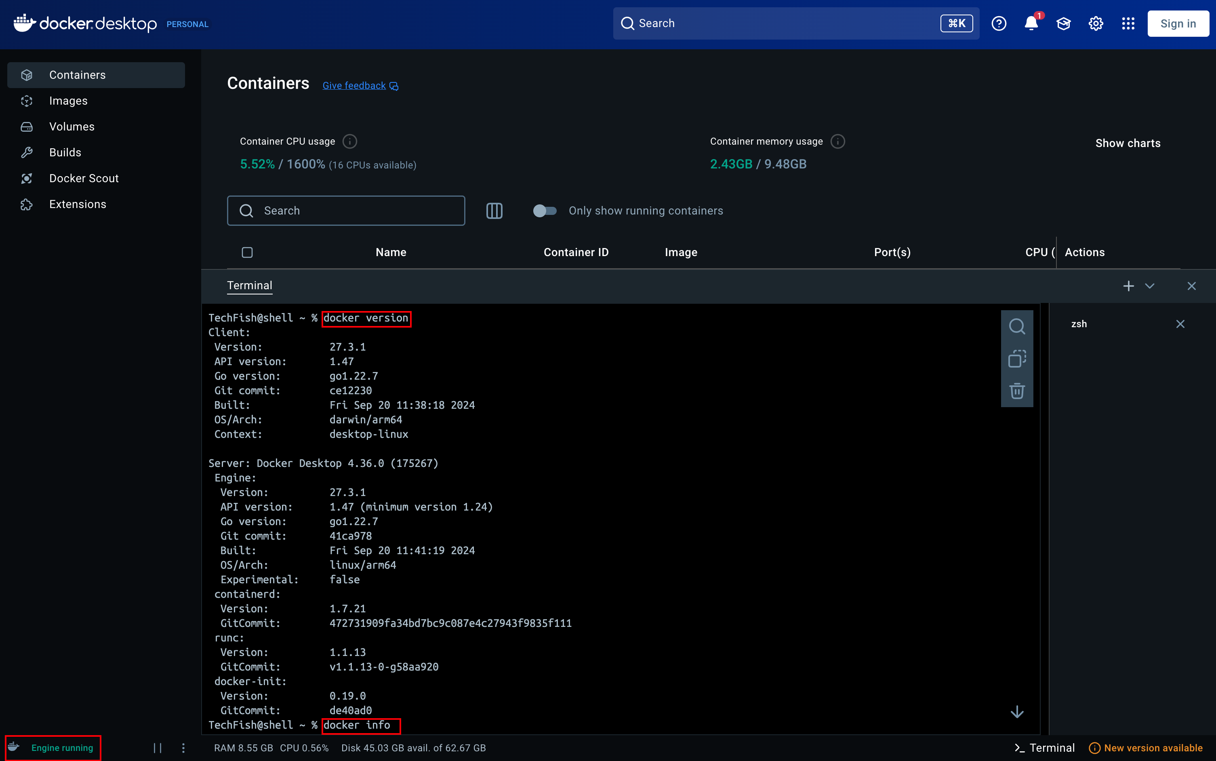Click the Port(s) column header
The image size is (1216, 761).
coord(892,252)
